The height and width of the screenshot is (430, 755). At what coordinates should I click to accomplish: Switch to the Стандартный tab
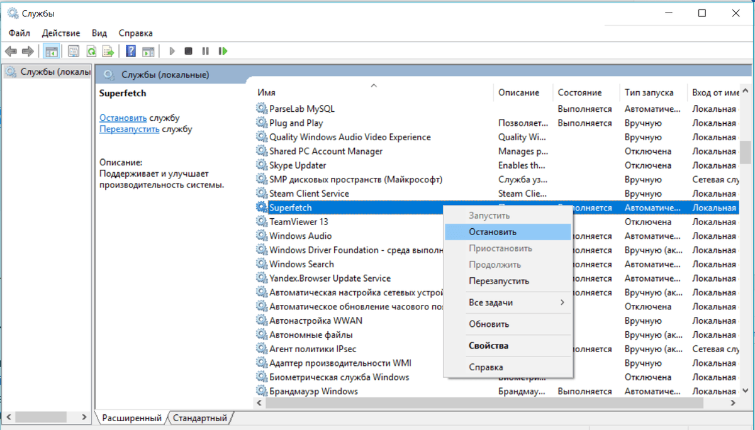(x=200, y=418)
